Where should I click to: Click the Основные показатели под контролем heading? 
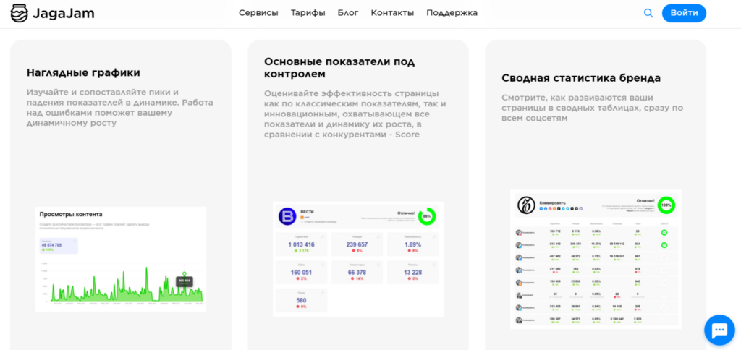(x=339, y=67)
